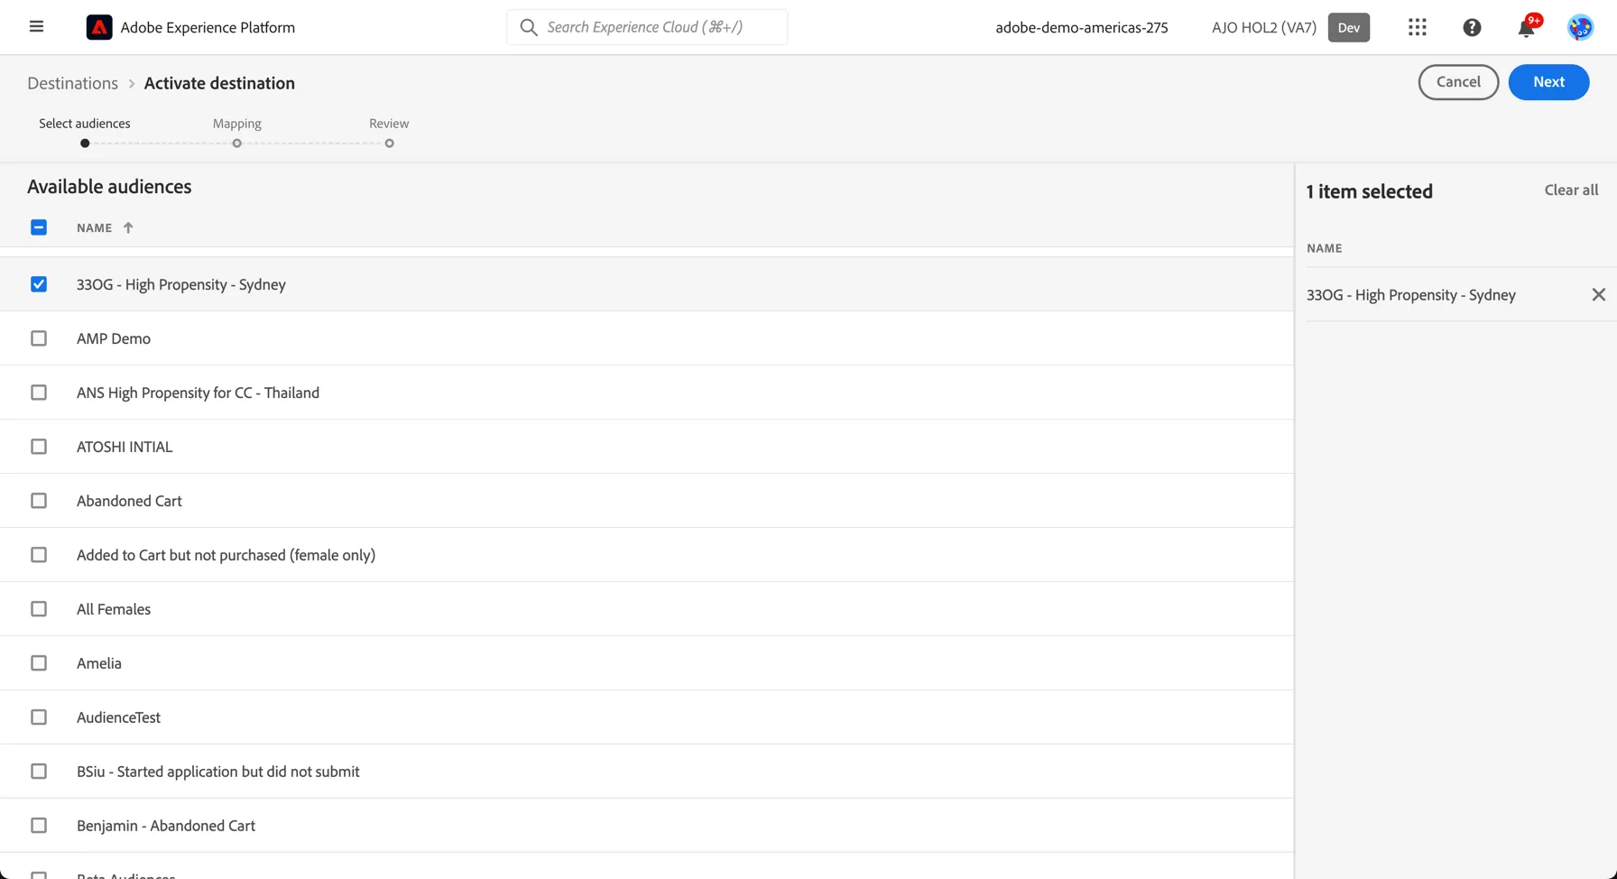Click the Dev sandbox badge

(x=1348, y=27)
